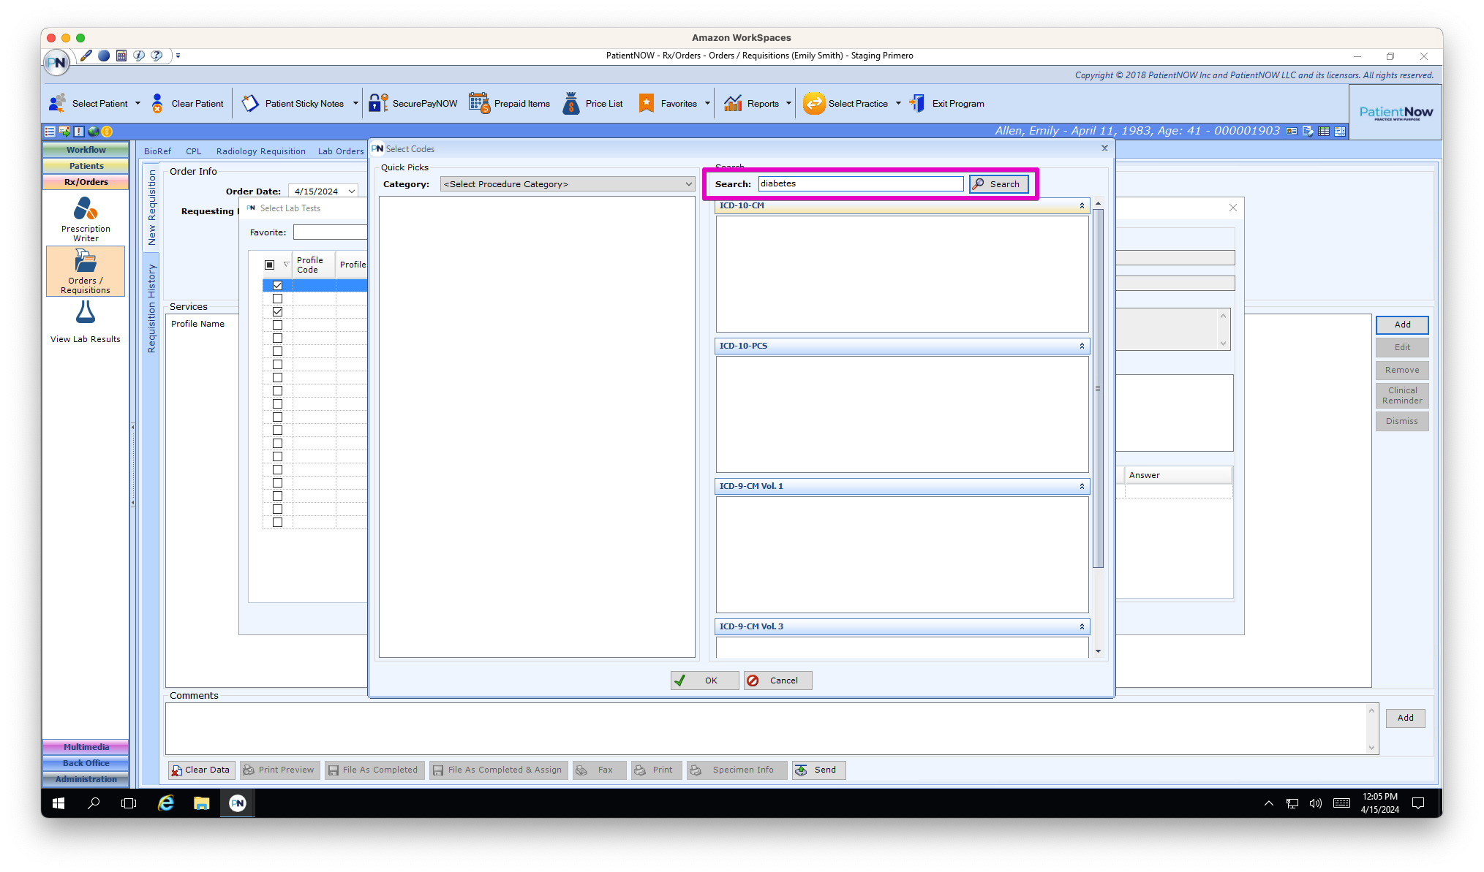Open the Price List toolbar icon

click(x=571, y=103)
